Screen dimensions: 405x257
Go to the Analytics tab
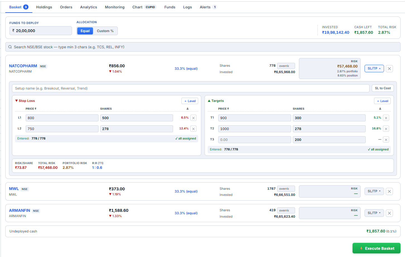point(88,7)
